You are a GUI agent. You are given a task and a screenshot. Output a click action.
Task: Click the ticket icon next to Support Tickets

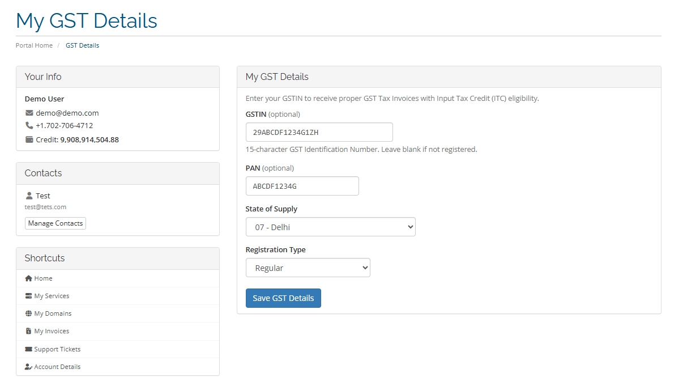click(x=29, y=349)
